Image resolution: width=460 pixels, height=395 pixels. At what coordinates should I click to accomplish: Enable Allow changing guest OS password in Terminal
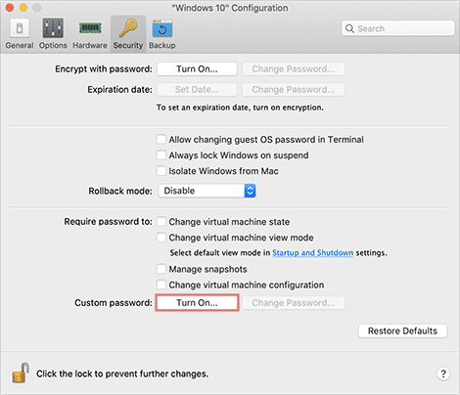coord(161,140)
